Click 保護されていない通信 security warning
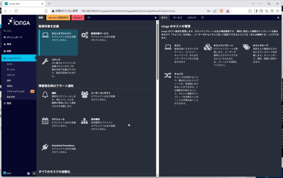This screenshot has height=178, width=283. pyautogui.click(x=65, y=11)
